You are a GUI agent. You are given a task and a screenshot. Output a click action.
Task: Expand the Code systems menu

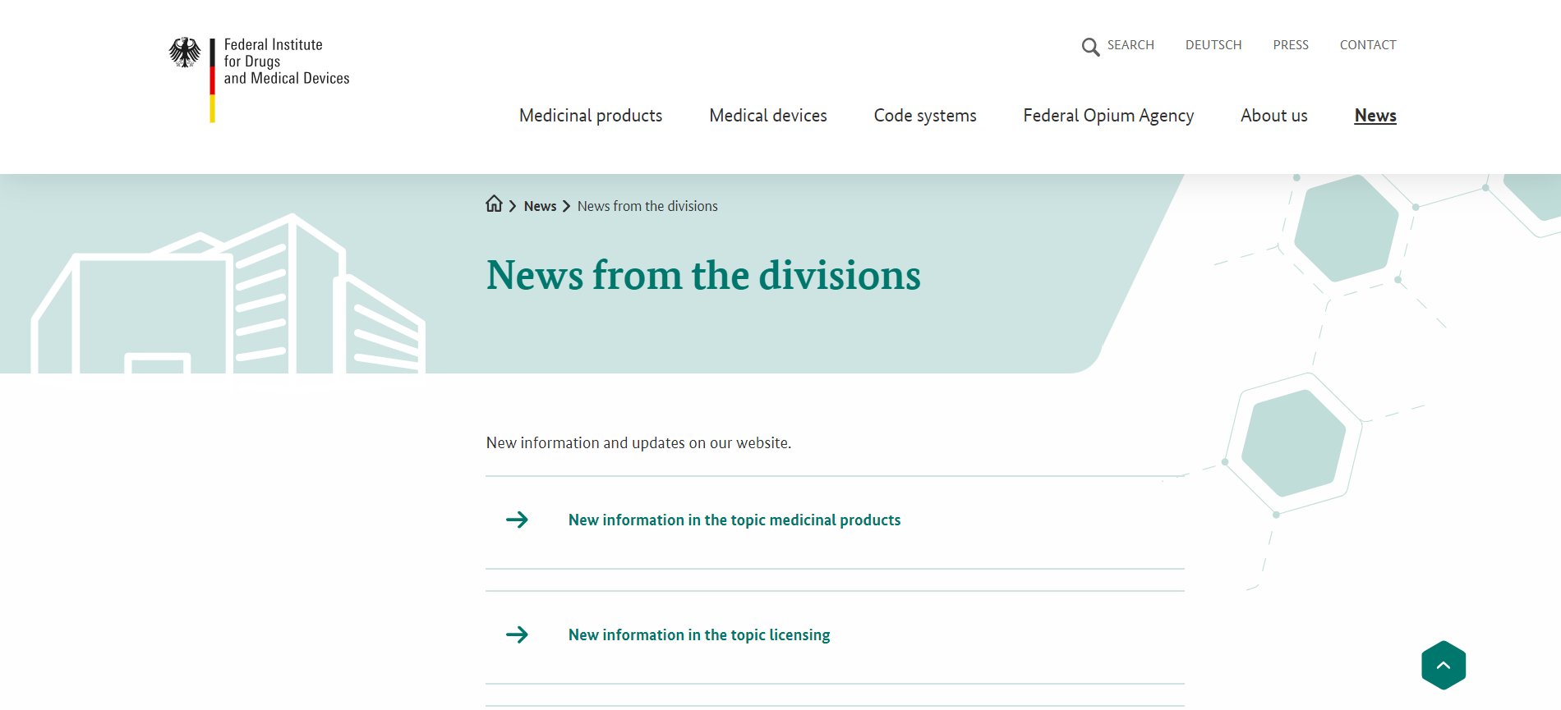[x=924, y=116]
